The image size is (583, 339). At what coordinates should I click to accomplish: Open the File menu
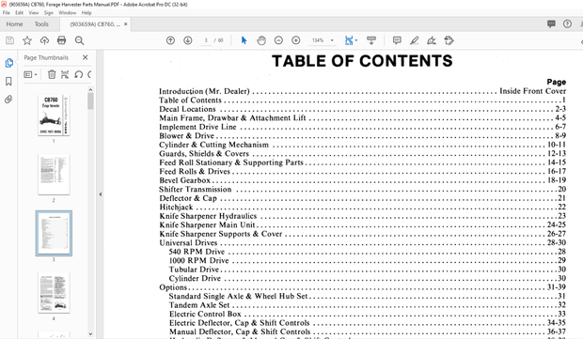click(7, 12)
